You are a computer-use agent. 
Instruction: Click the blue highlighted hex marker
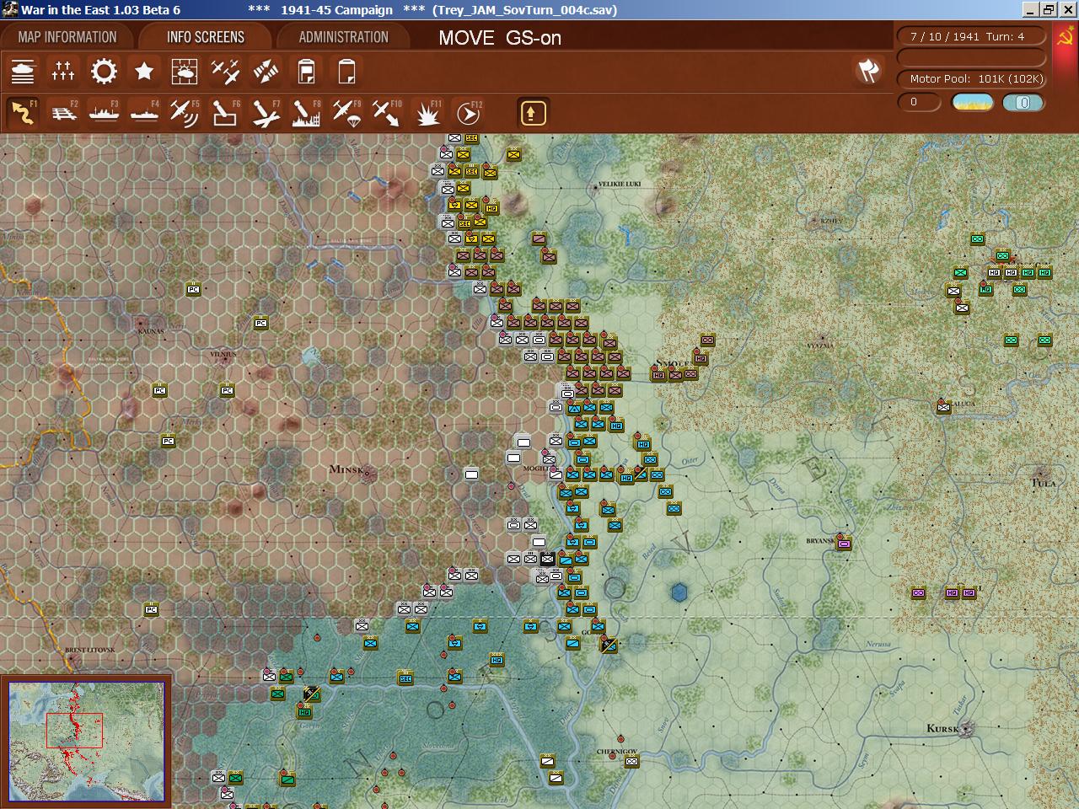(x=679, y=592)
